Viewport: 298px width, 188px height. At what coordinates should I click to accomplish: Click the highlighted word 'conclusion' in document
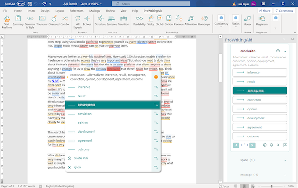tap(113, 69)
